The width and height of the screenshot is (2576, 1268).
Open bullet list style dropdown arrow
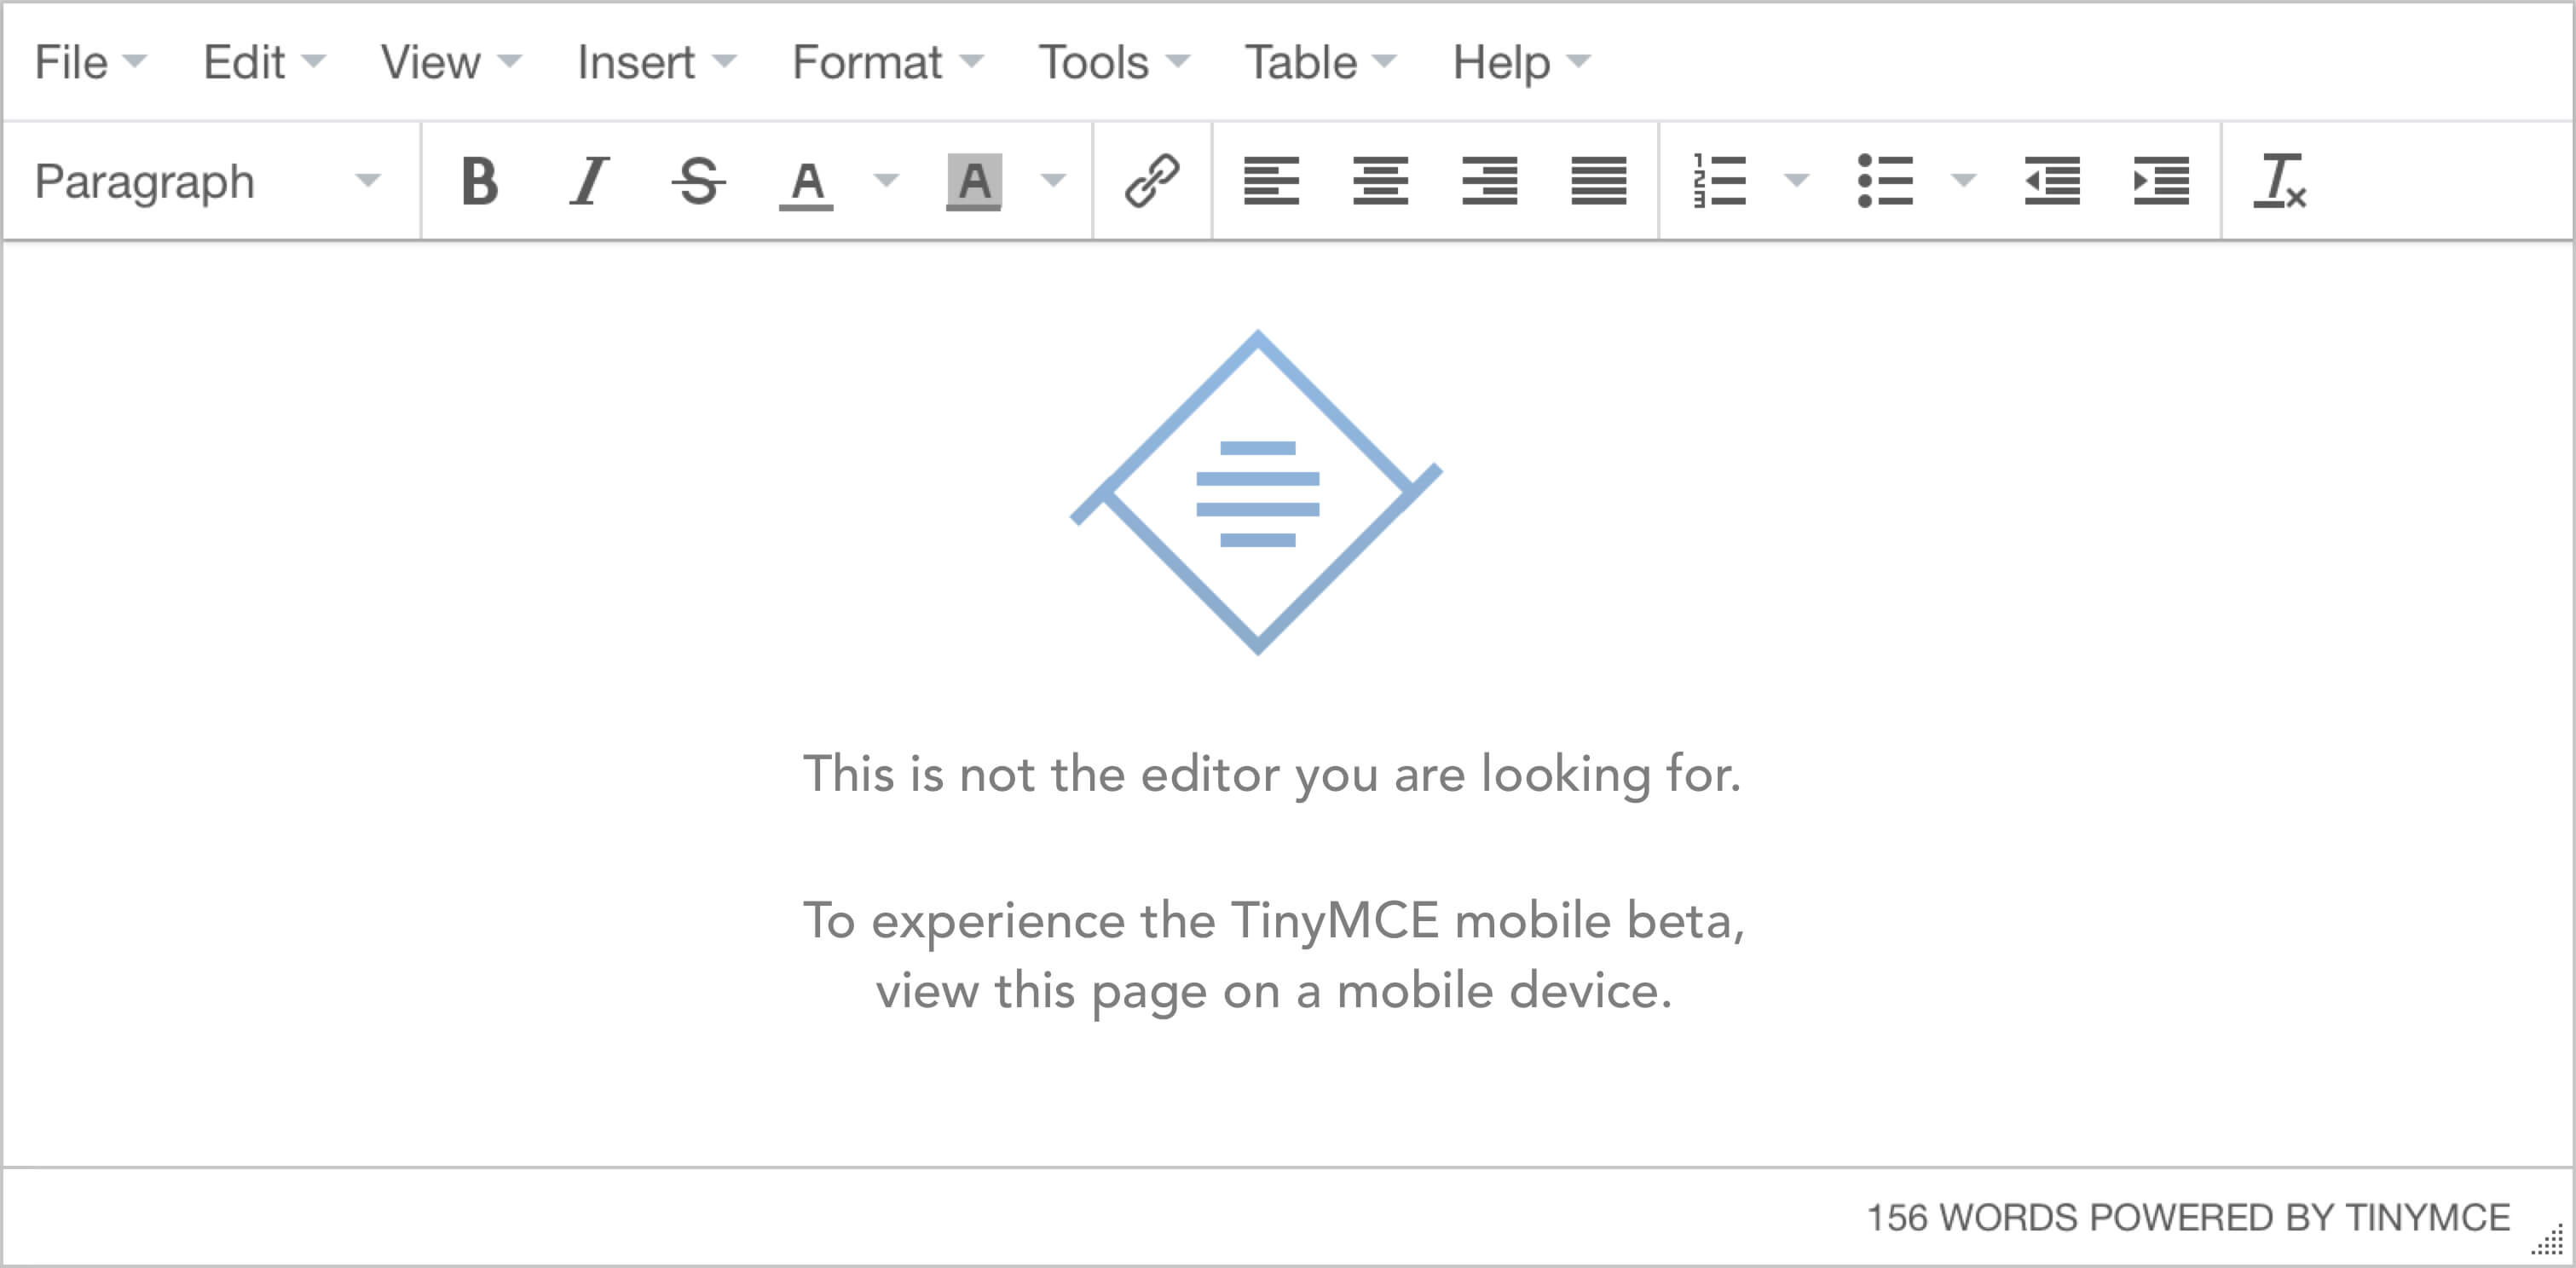[x=1964, y=181]
